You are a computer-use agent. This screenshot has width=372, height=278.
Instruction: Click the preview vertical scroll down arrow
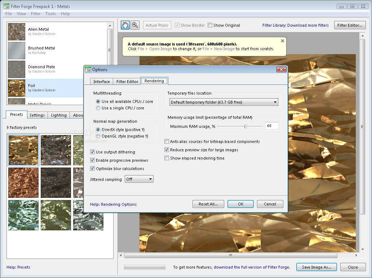coord(363,249)
